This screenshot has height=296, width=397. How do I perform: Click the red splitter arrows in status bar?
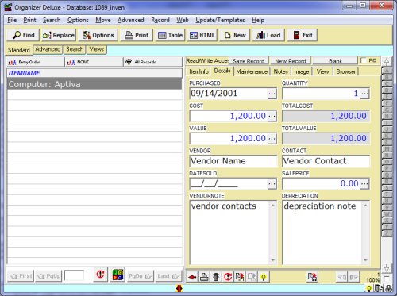(179, 288)
